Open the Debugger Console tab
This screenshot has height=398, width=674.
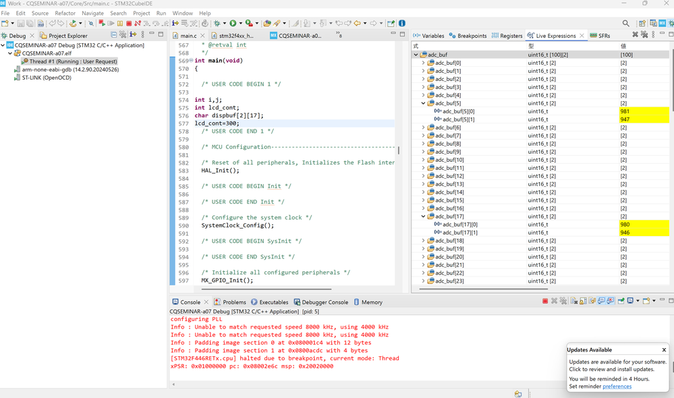(320, 302)
